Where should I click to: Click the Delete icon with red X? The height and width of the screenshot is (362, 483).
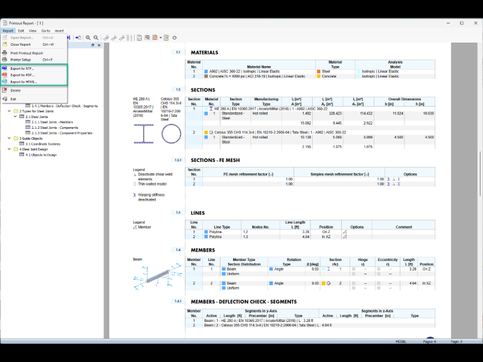click(4, 90)
